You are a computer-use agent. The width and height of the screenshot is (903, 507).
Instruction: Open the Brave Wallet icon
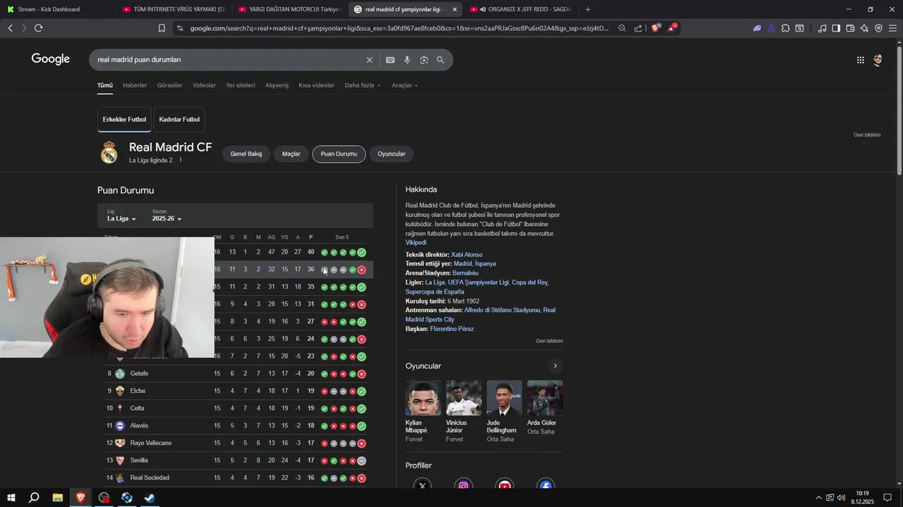(850, 28)
